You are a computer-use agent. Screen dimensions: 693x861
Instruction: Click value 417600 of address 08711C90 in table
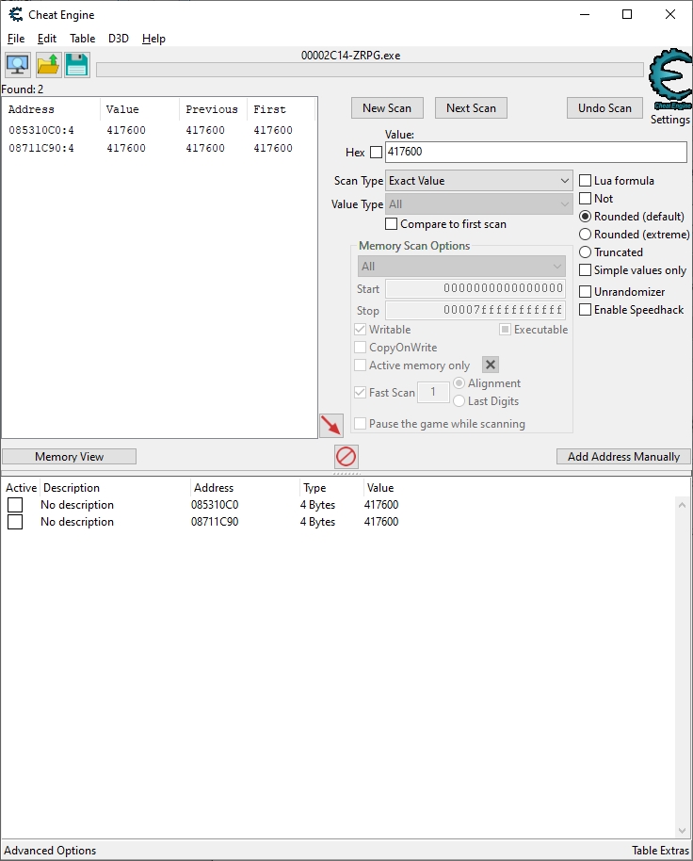(381, 522)
